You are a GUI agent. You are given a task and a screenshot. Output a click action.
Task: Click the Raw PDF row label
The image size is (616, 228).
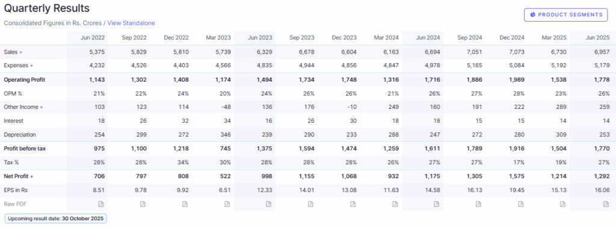click(14, 204)
